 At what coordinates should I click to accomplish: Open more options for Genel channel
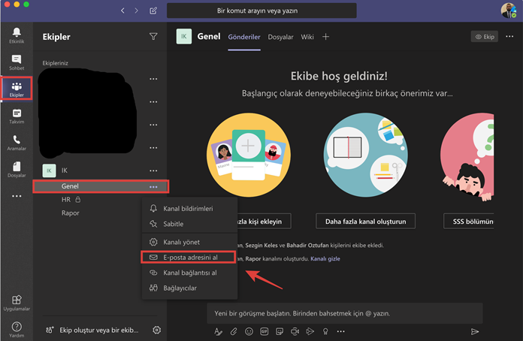[x=153, y=187]
